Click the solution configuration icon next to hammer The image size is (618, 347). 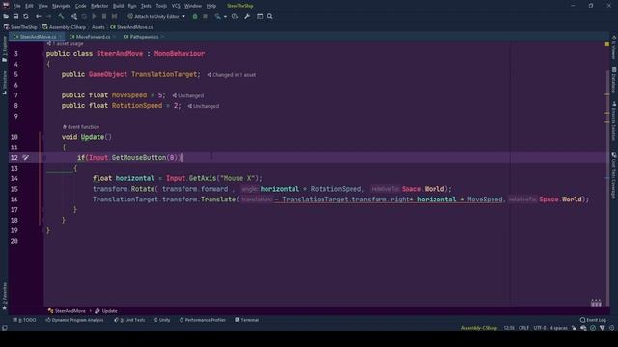click(74, 17)
